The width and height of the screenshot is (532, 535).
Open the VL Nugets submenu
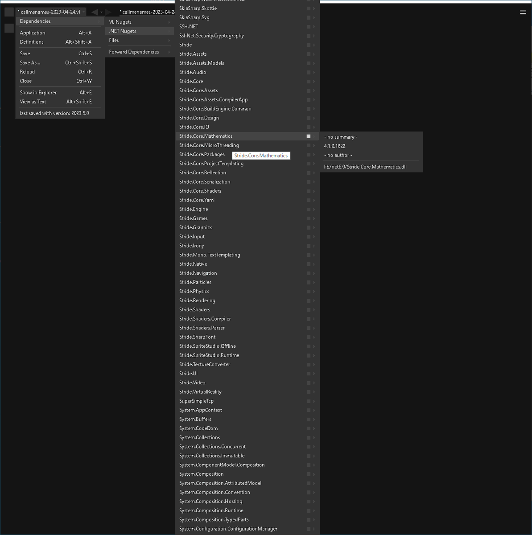pos(140,22)
